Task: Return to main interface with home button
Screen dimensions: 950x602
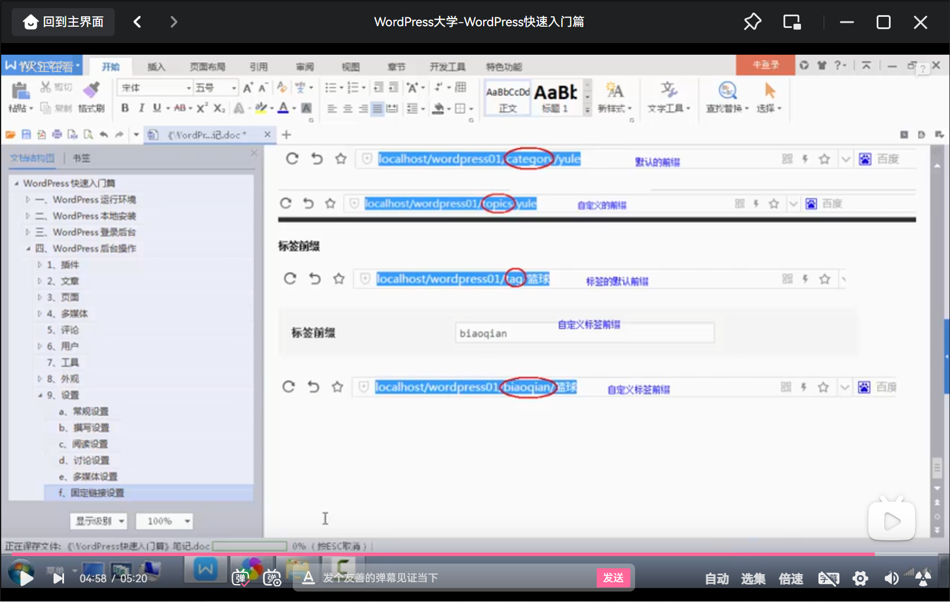Action: pyautogui.click(x=63, y=22)
